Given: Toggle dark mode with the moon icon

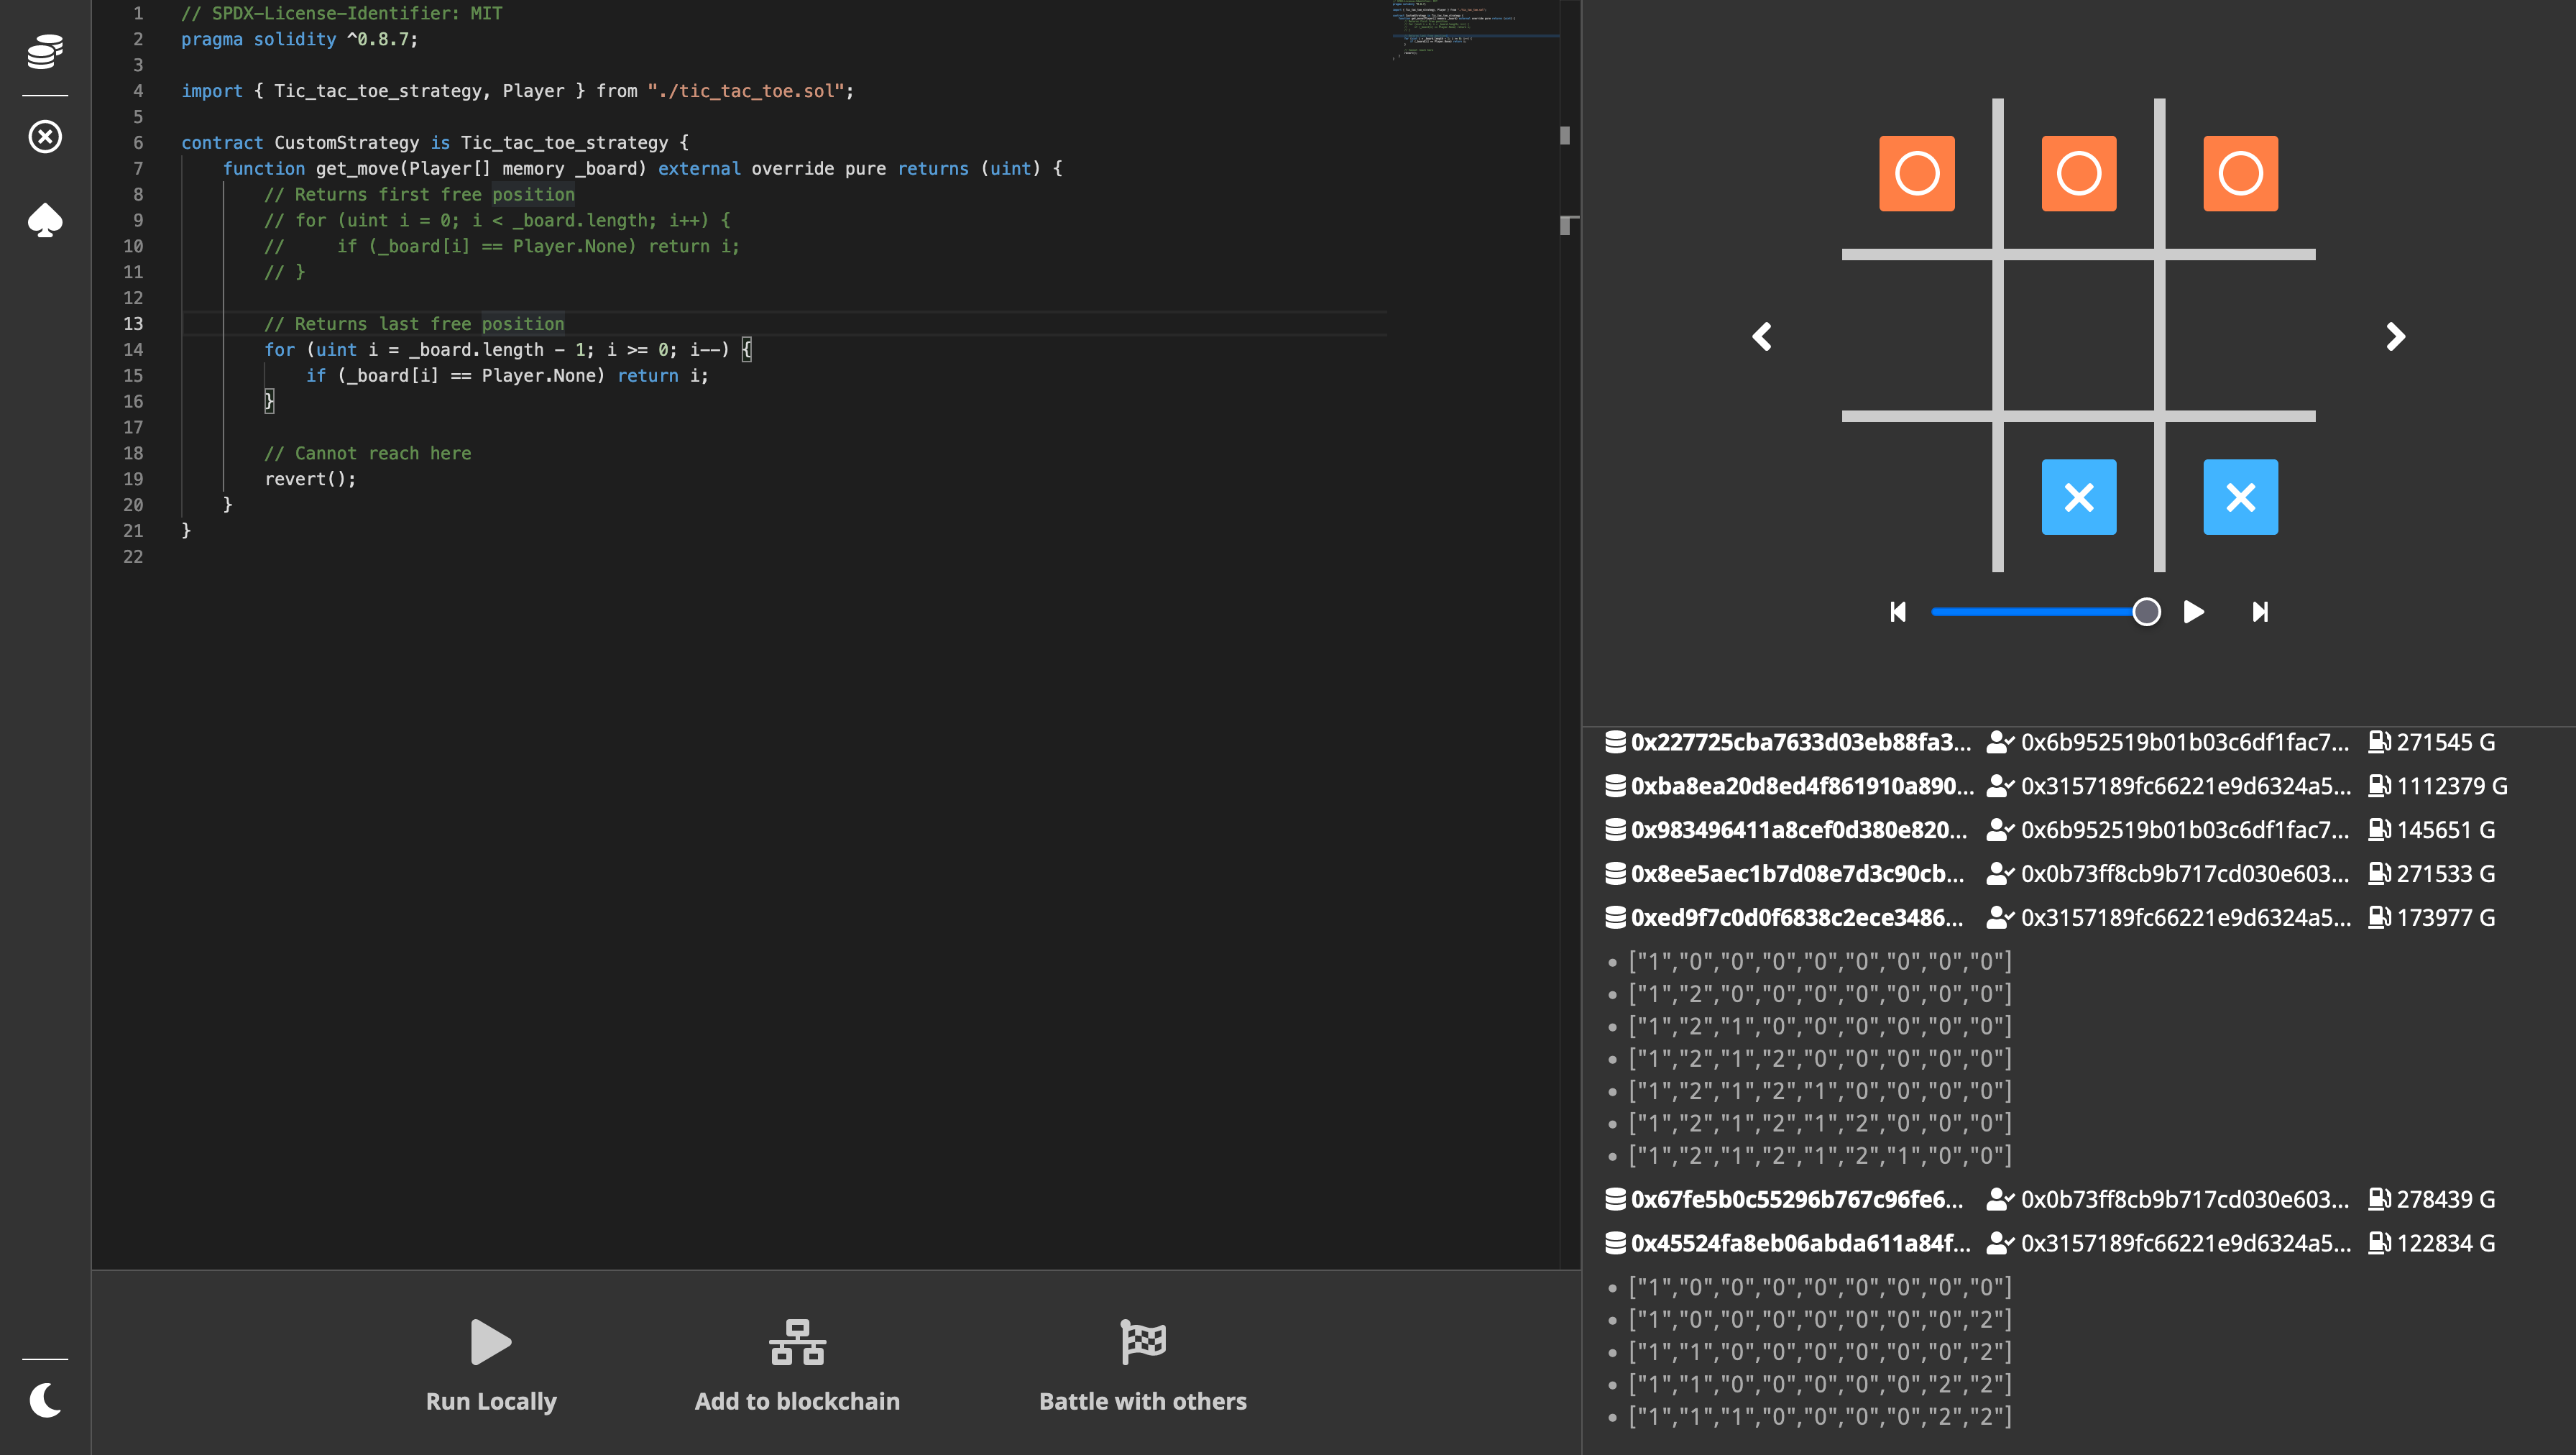Looking at the screenshot, I should pos(45,1399).
